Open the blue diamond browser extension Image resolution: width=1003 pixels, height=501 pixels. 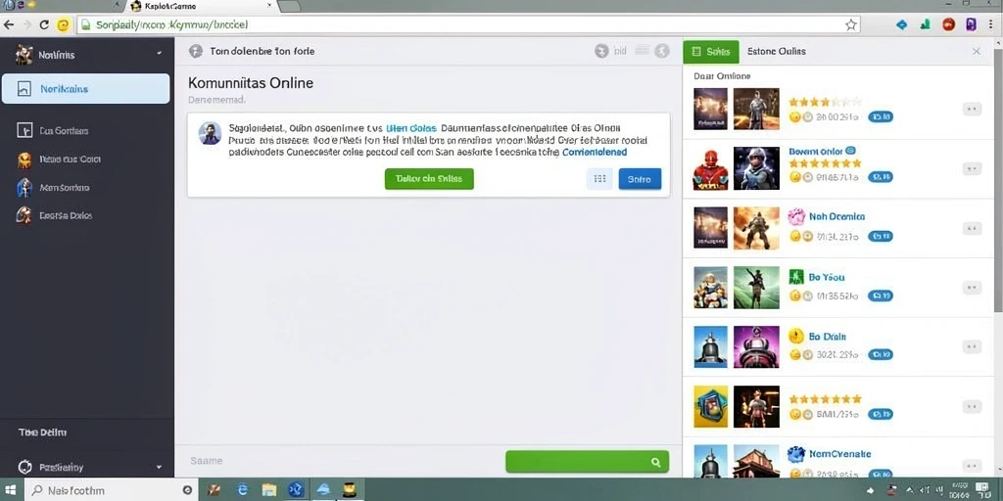pyautogui.click(x=902, y=24)
